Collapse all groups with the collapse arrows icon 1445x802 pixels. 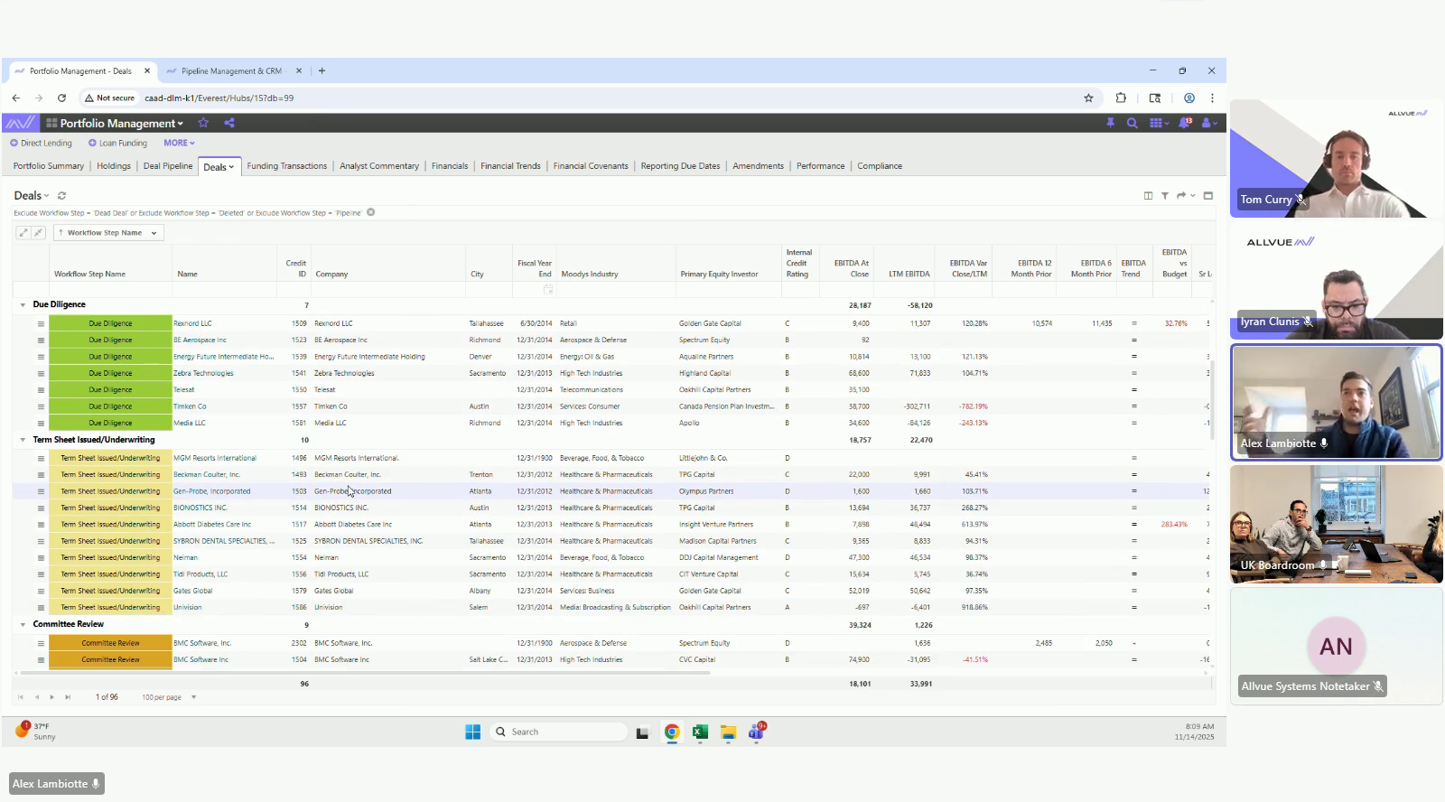click(38, 232)
